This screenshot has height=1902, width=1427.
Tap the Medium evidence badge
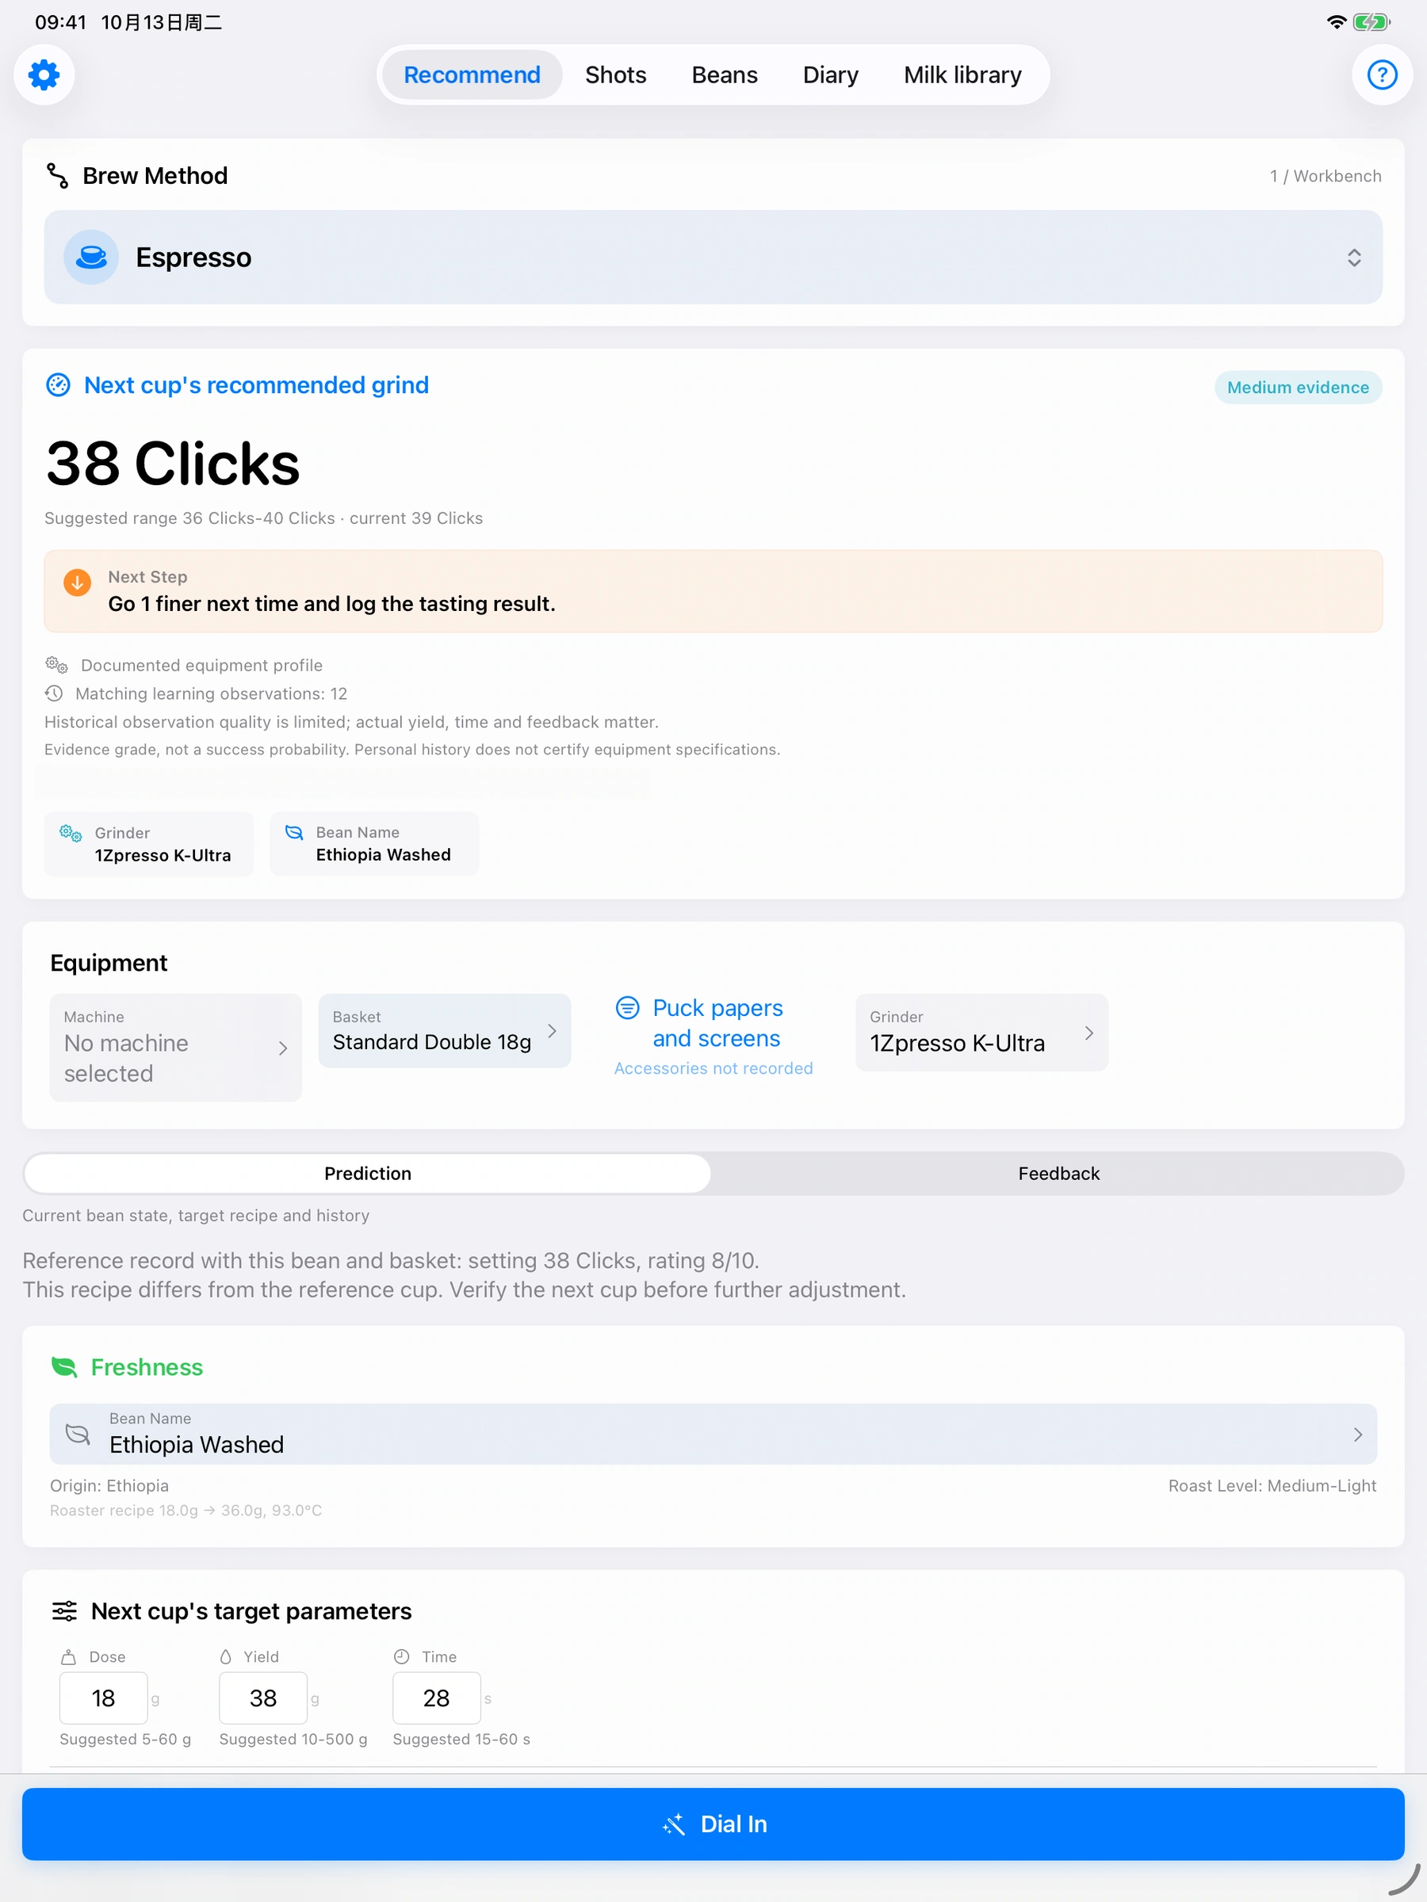point(1297,387)
